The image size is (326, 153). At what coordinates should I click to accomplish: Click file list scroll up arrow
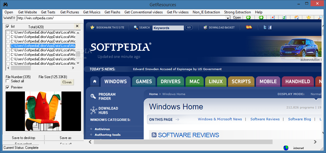(x=78, y=33)
